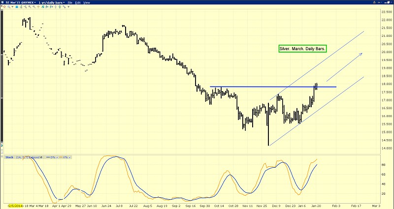Click the Jul 8 date axis label

120,206
